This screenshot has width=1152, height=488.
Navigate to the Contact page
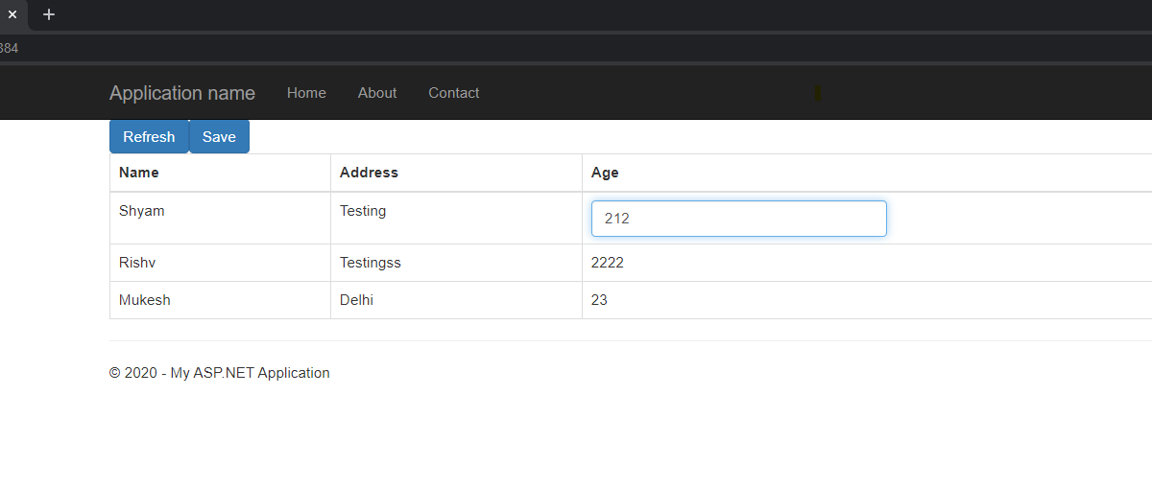[453, 93]
